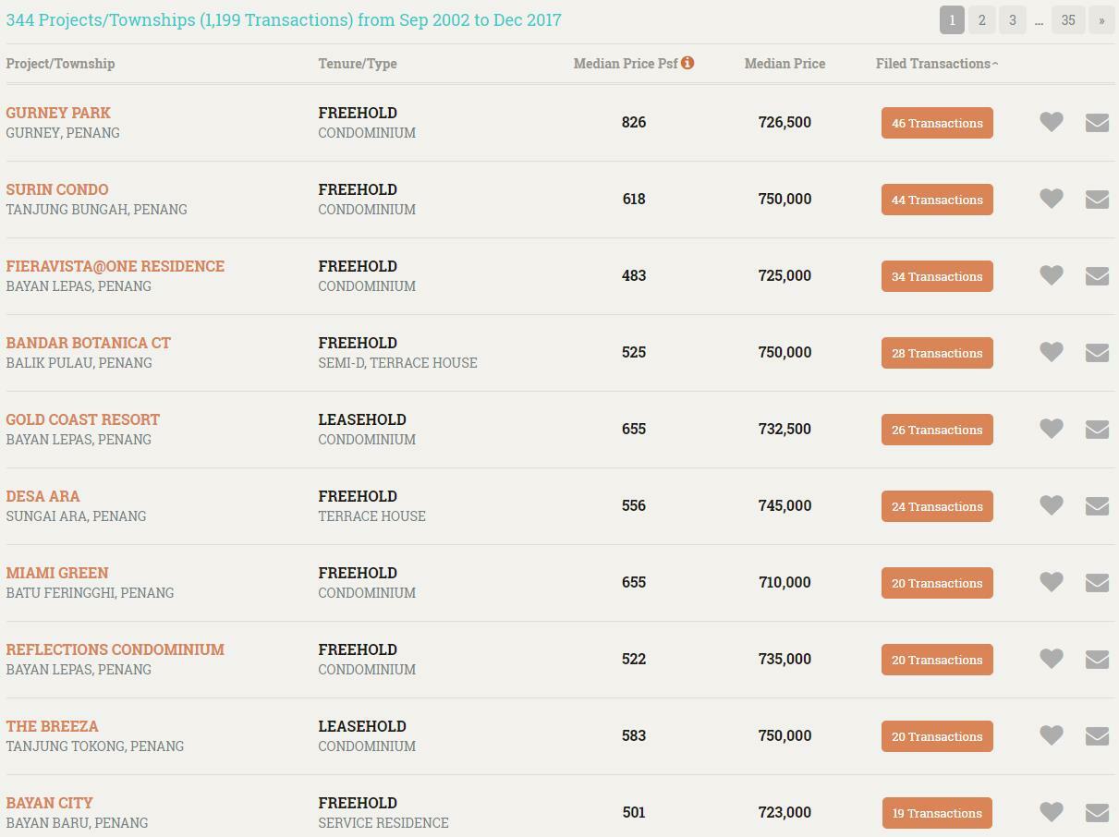Favorite Bayan City heart icon

pos(1052,812)
